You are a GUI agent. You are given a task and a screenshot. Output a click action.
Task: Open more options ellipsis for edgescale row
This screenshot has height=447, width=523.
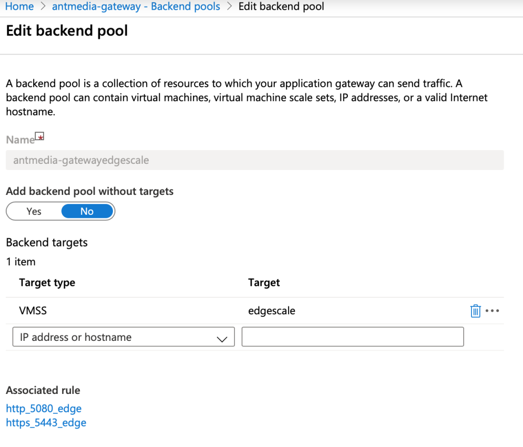492,311
